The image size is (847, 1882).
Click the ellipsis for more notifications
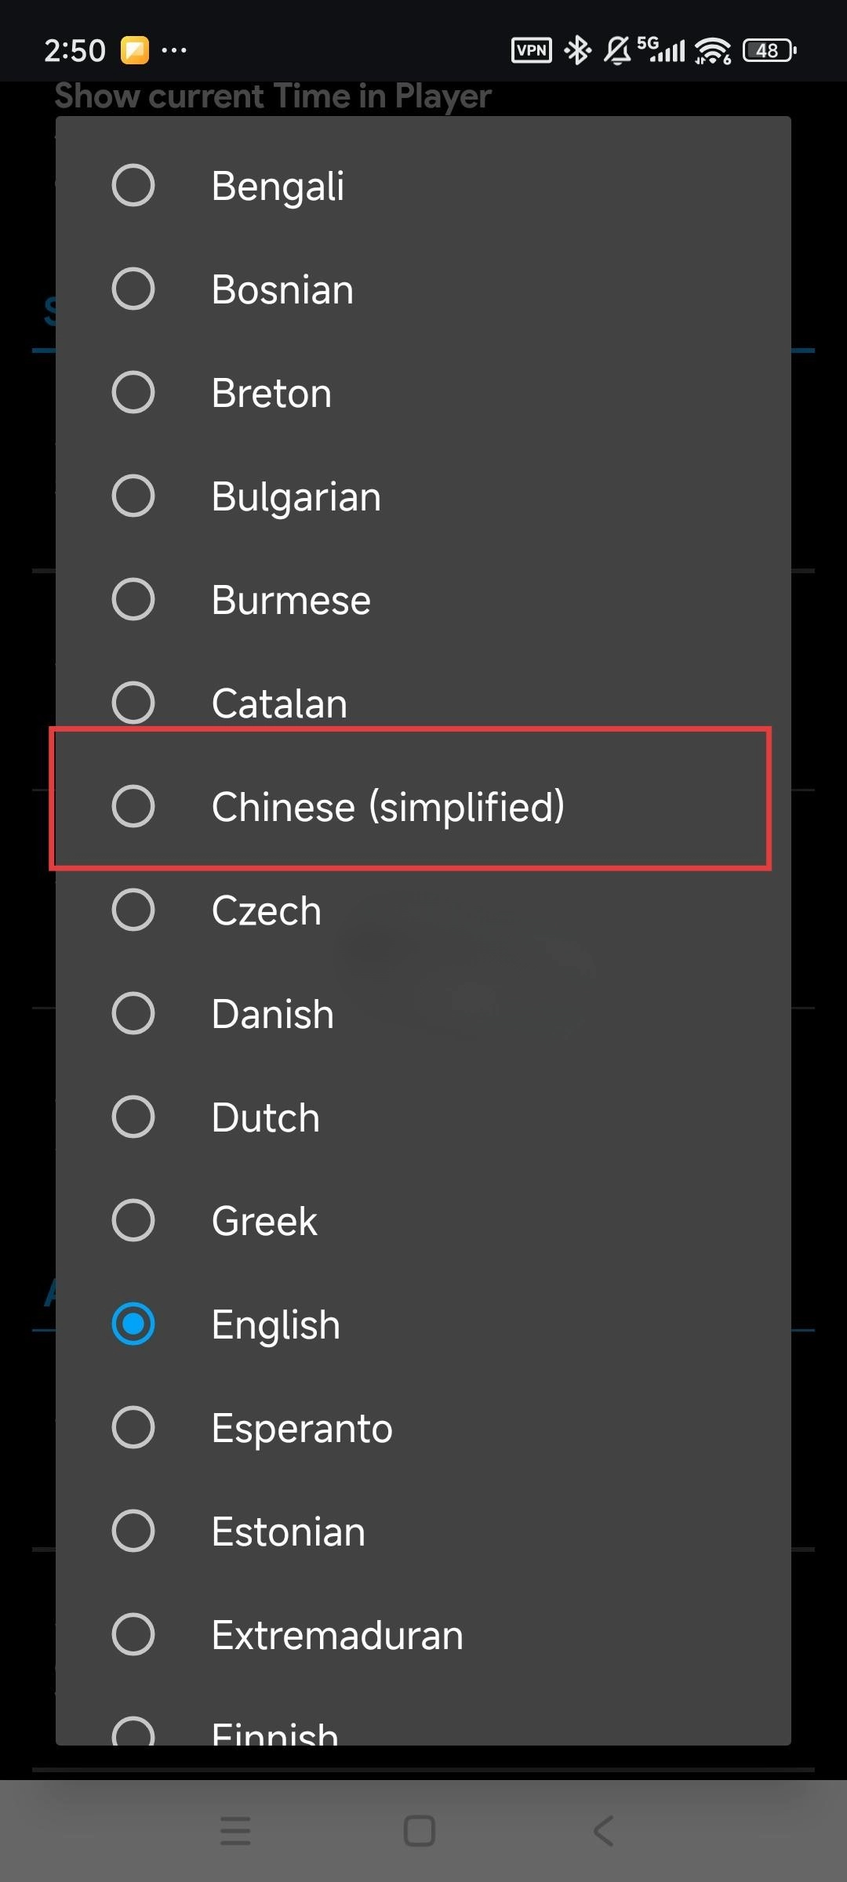[174, 52]
